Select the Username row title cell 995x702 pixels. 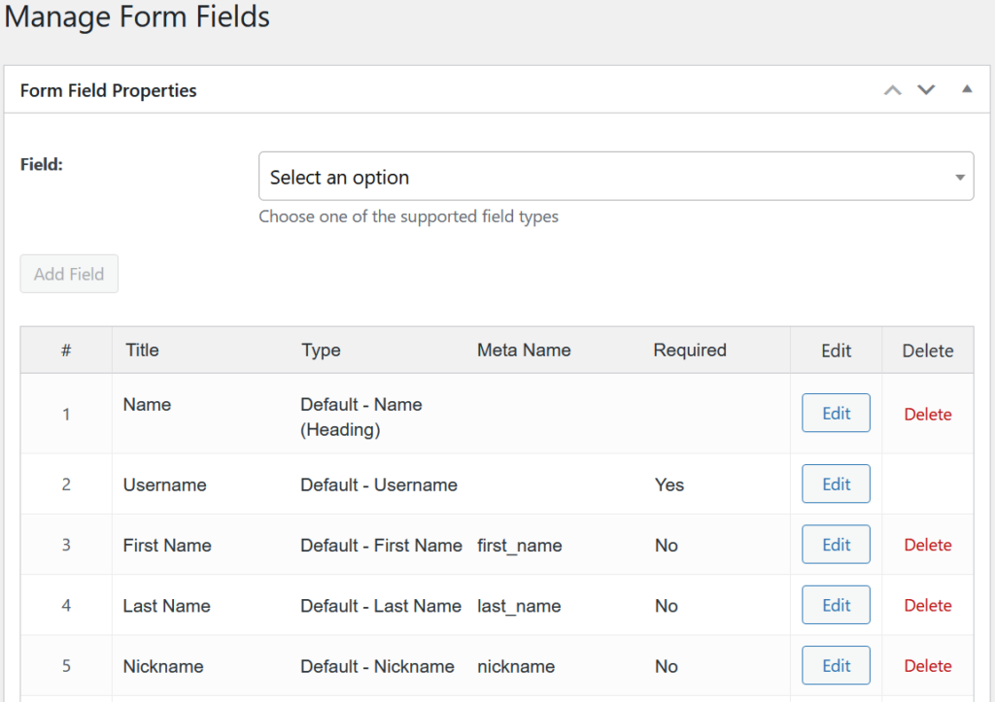(x=164, y=485)
